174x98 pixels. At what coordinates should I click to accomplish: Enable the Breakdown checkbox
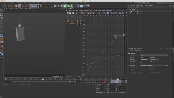coord(161,57)
